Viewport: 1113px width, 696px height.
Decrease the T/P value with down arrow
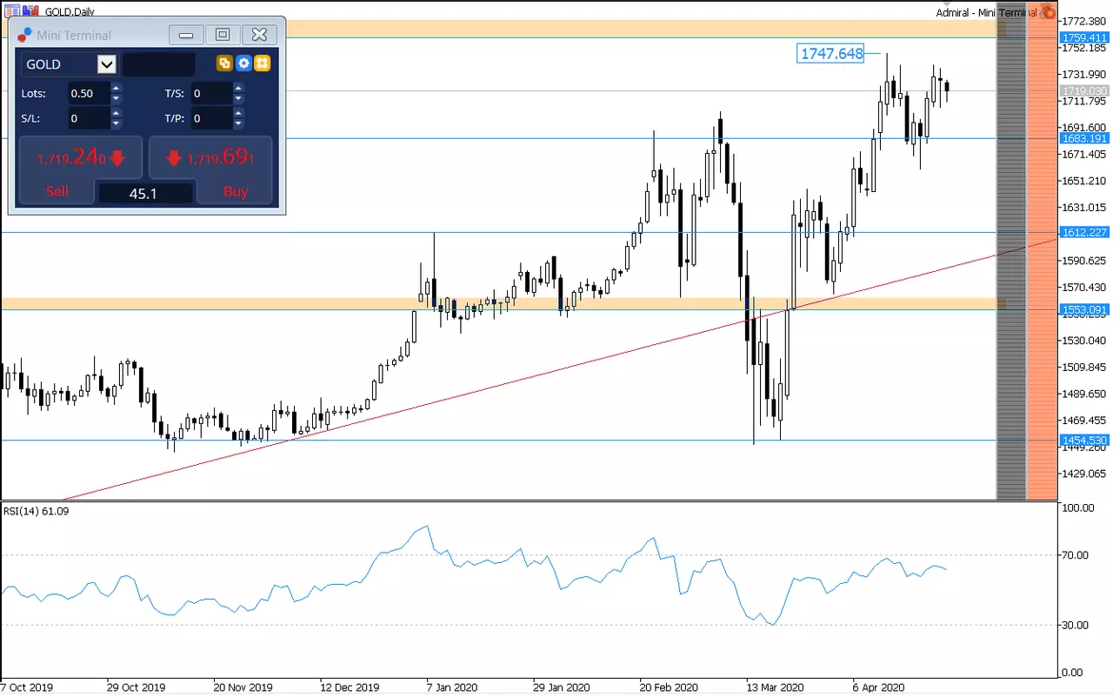pyautogui.click(x=238, y=123)
